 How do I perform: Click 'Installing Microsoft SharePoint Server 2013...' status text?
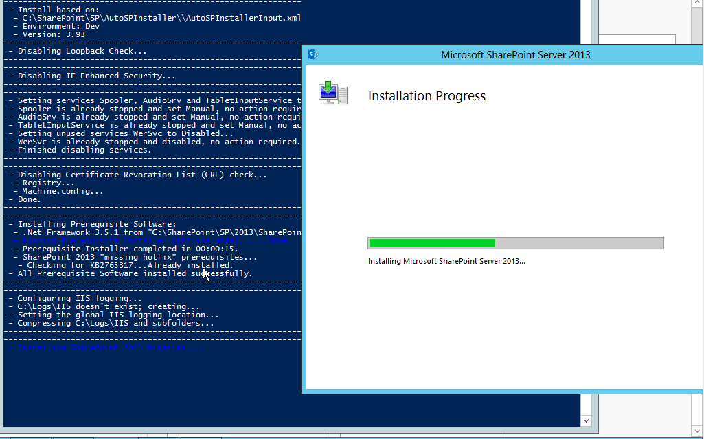pyautogui.click(x=446, y=261)
